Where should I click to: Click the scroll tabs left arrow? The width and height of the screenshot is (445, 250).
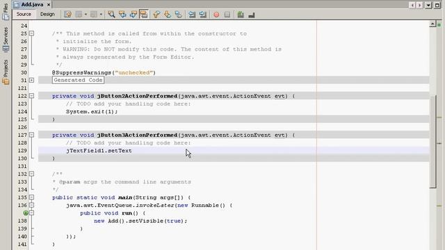412,5
